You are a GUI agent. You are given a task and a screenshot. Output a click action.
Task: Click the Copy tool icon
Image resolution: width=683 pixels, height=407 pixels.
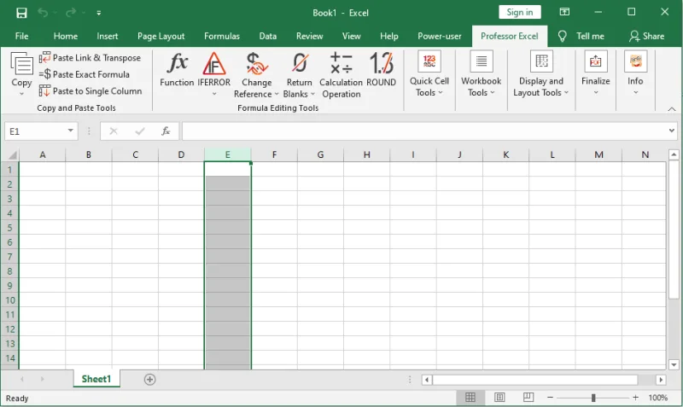21,65
